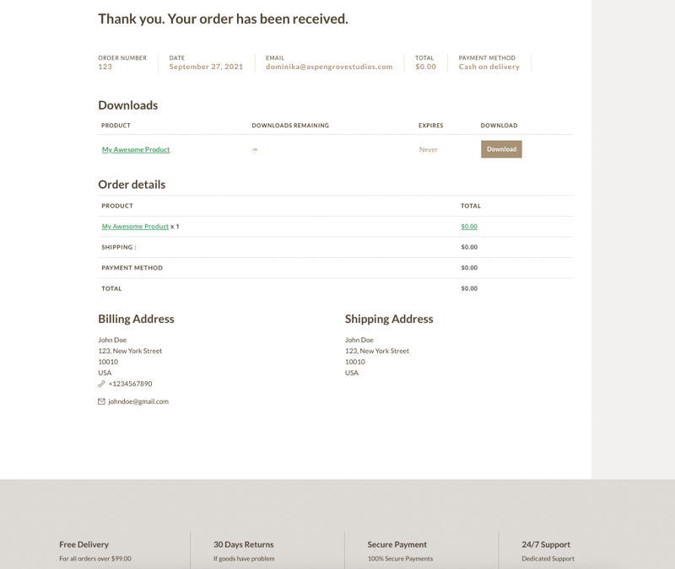The height and width of the screenshot is (569, 675).
Task: Select the order number 123
Action: point(105,67)
